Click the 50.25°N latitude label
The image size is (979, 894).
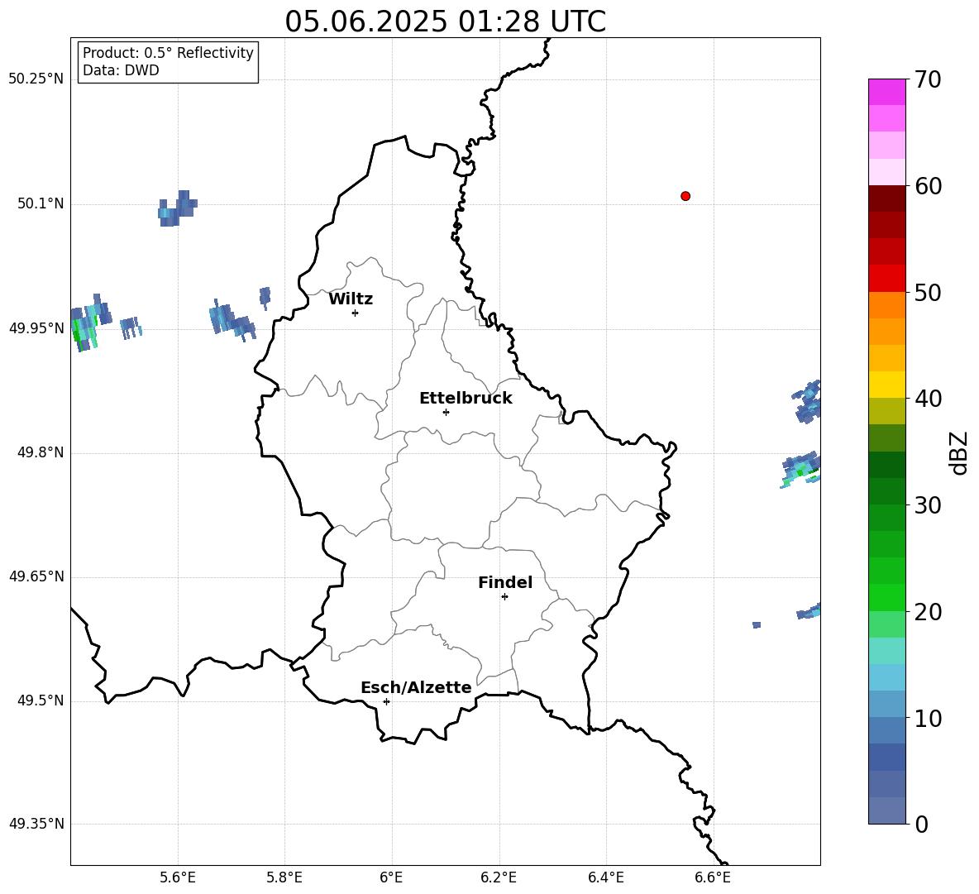(36, 79)
